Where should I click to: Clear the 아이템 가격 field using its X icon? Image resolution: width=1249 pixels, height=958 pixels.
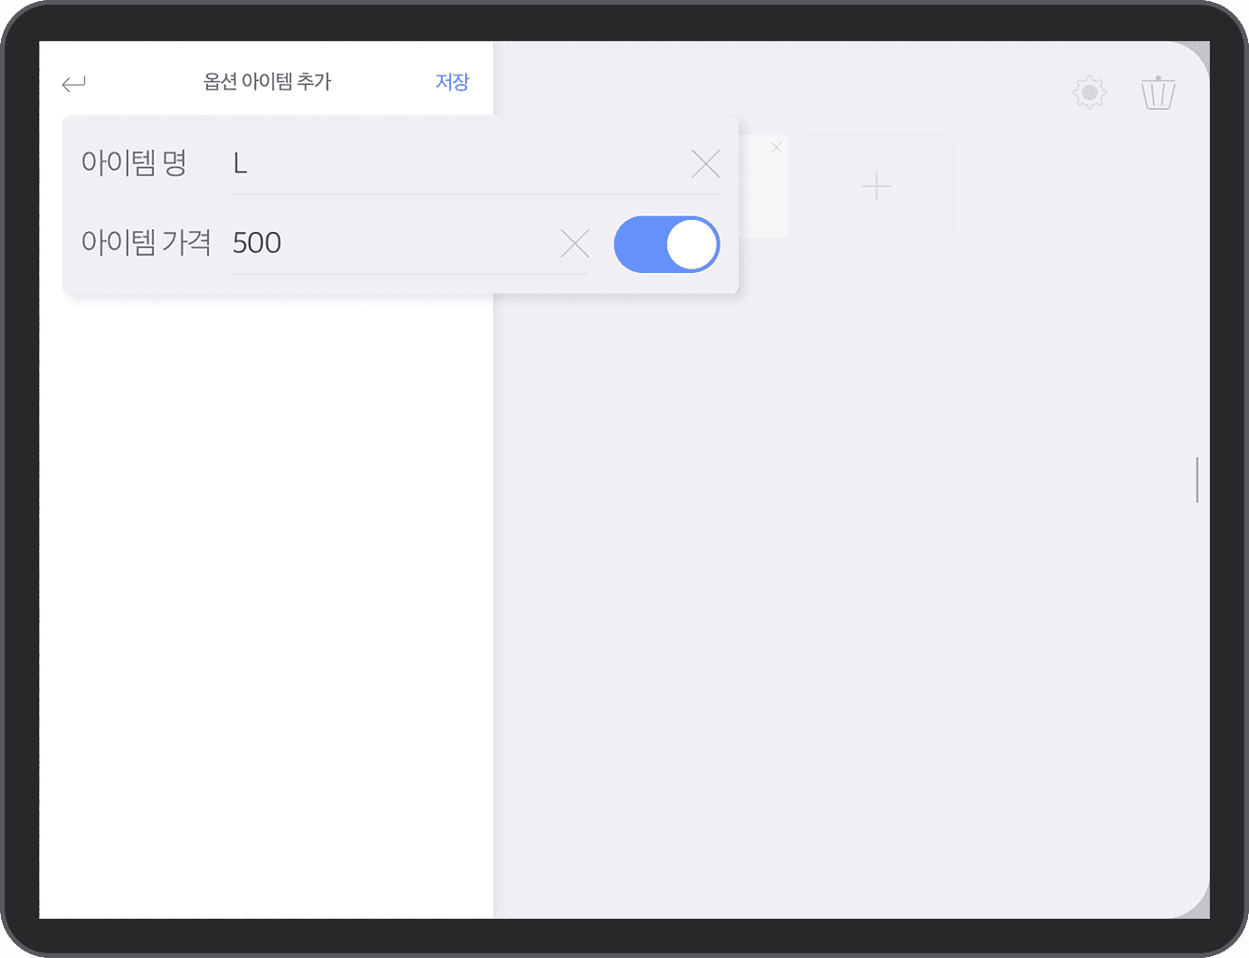point(574,243)
